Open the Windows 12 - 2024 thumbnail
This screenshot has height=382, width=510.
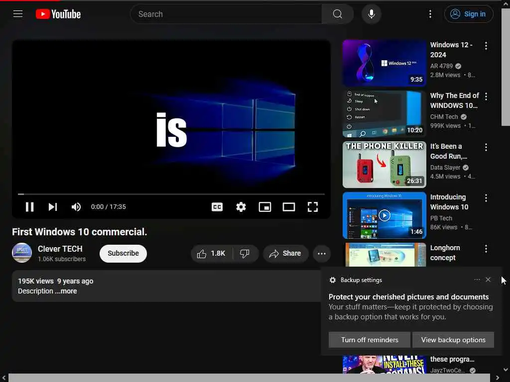pos(384,63)
